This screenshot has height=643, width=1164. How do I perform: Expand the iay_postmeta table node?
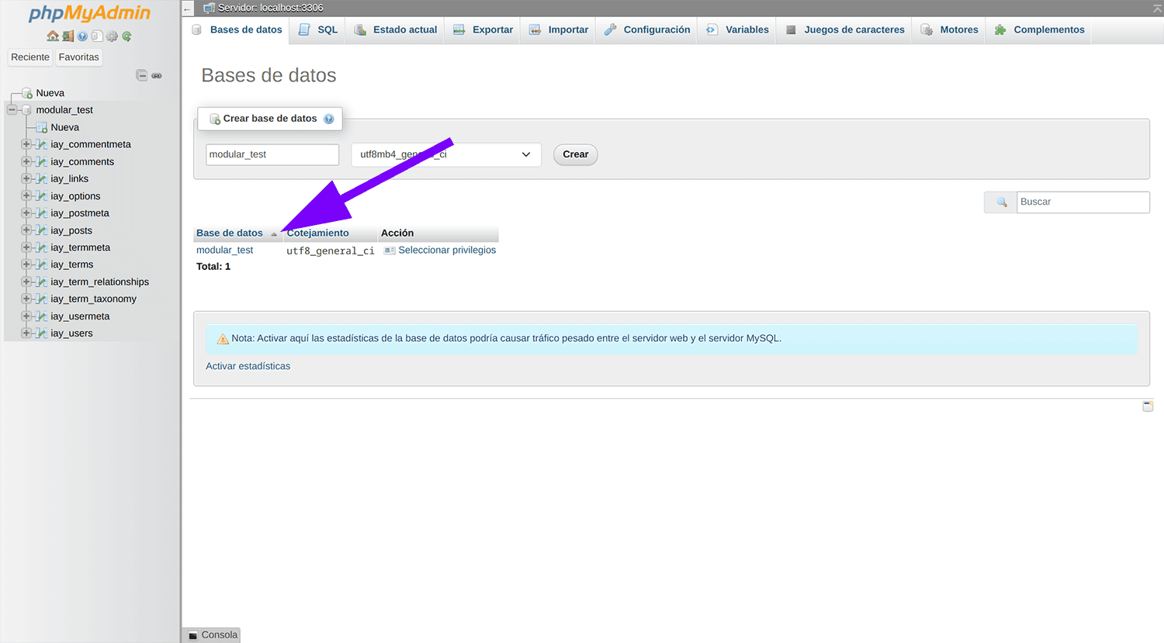(x=26, y=213)
